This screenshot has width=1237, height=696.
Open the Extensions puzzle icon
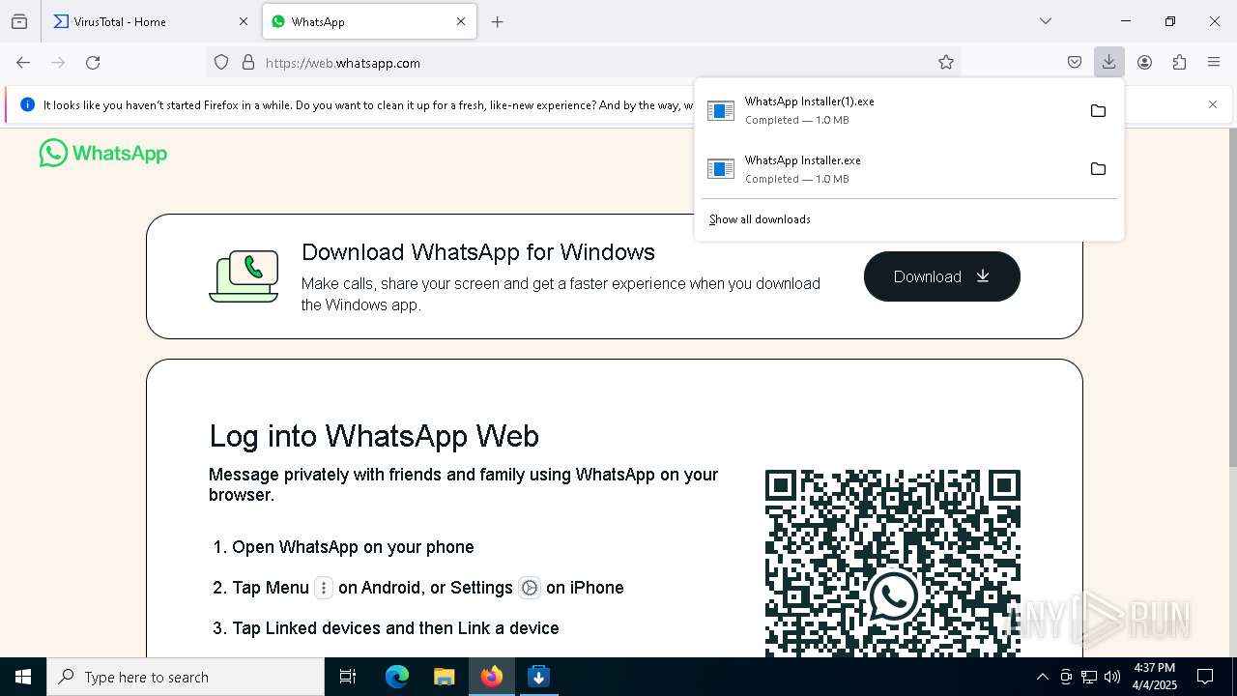[1179, 63]
